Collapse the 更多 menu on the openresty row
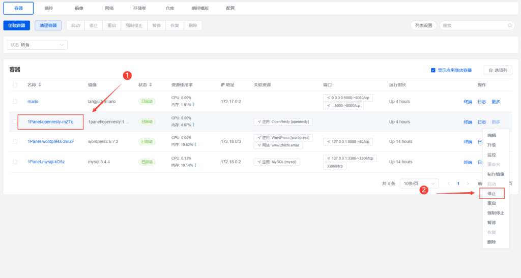Image resolution: width=521 pixels, height=278 pixels. 496,122
